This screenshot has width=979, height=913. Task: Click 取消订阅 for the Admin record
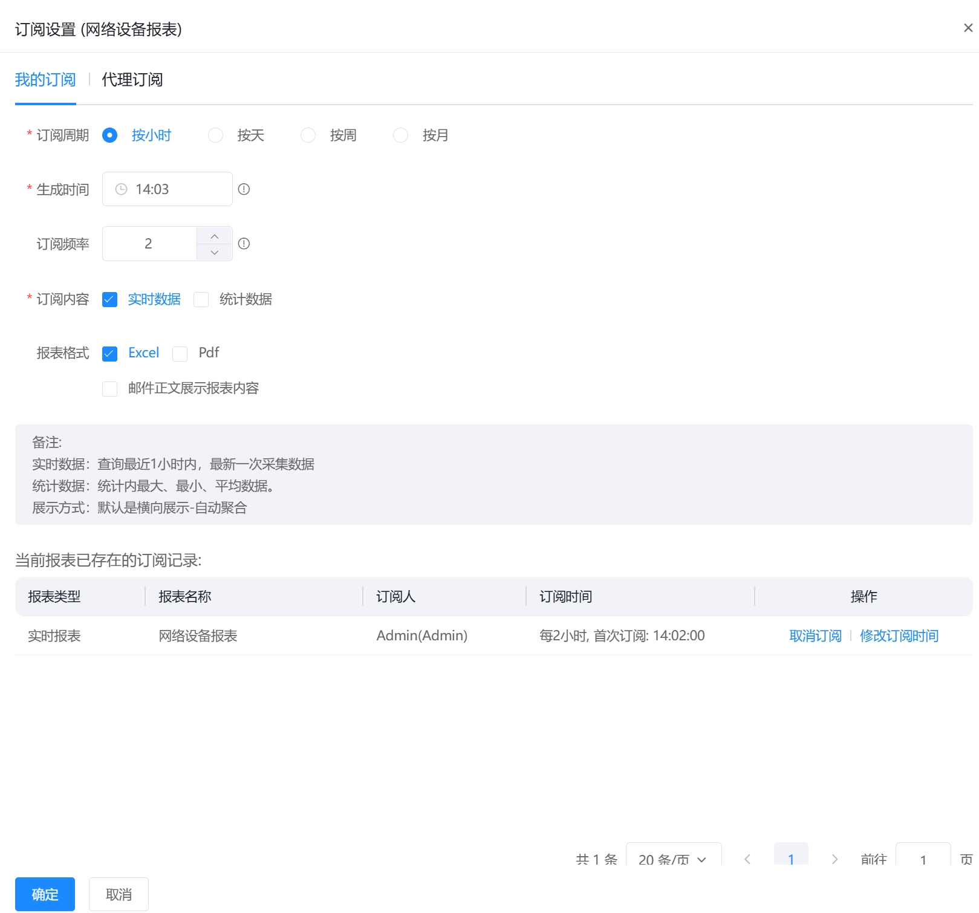[x=815, y=635]
